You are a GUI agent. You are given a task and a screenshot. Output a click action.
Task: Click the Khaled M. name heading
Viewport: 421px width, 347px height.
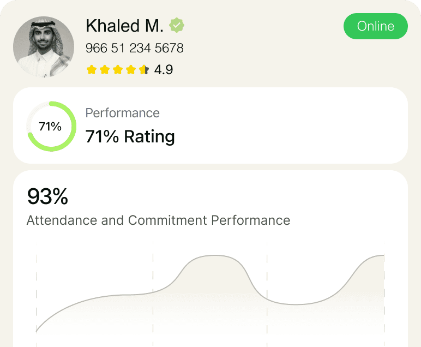(x=124, y=26)
